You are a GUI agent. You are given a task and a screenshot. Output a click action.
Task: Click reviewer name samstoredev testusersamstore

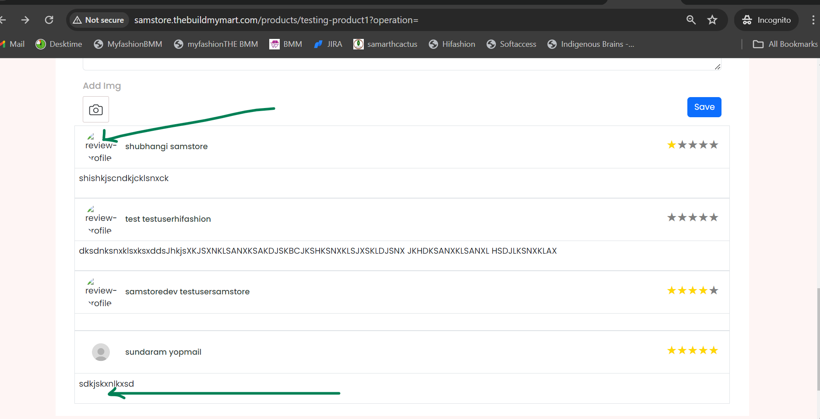(187, 292)
